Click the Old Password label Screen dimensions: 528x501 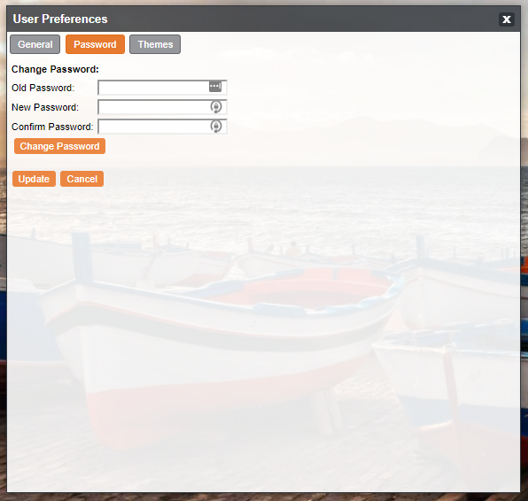pos(43,88)
